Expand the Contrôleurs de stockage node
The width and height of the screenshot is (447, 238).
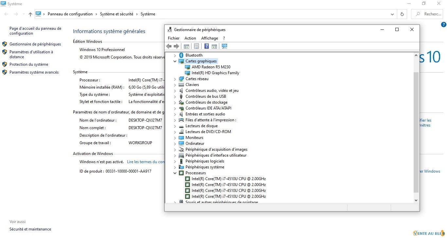tap(175, 102)
